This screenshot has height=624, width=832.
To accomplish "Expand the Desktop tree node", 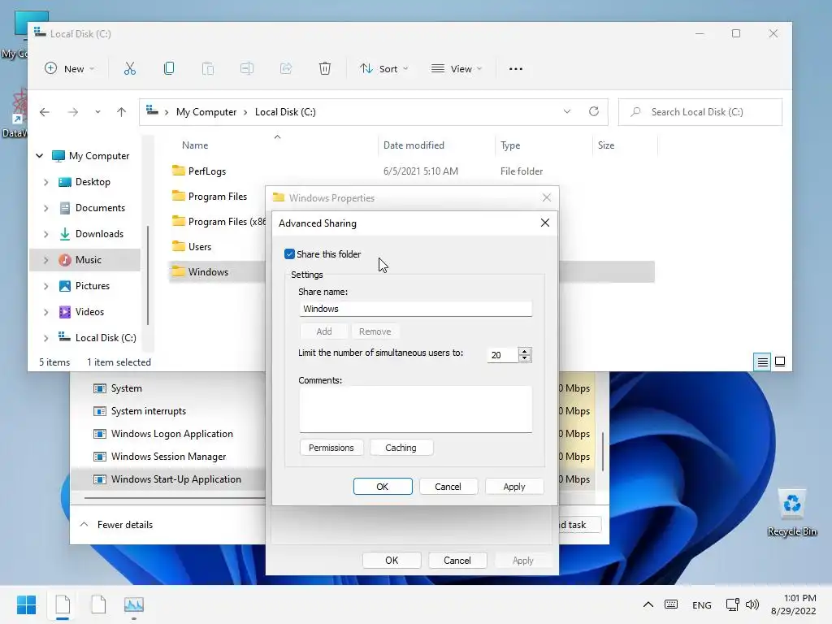I will (45, 182).
